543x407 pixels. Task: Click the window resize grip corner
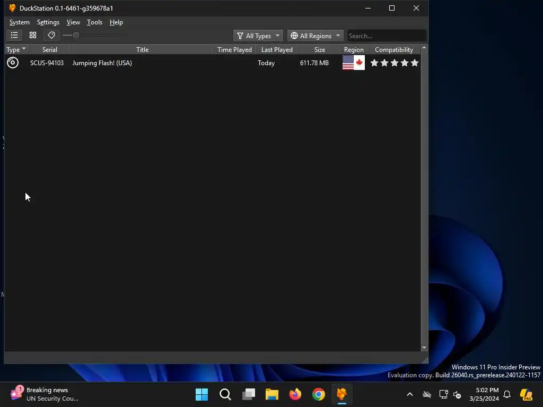click(x=425, y=360)
